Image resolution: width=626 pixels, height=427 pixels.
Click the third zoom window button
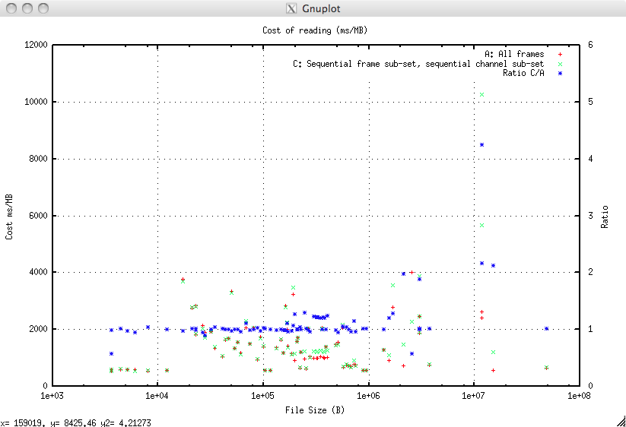pyautogui.click(x=43, y=8)
